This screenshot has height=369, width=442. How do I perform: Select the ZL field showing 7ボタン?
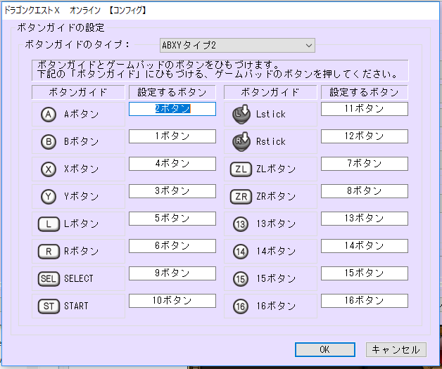click(x=365, y=164)
